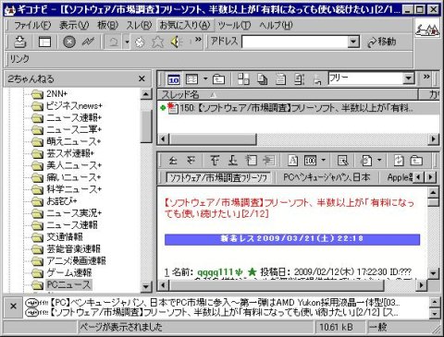Toggle the board layout window icon
This screenshot has width=444, height=337.
(x=44, y=42)
